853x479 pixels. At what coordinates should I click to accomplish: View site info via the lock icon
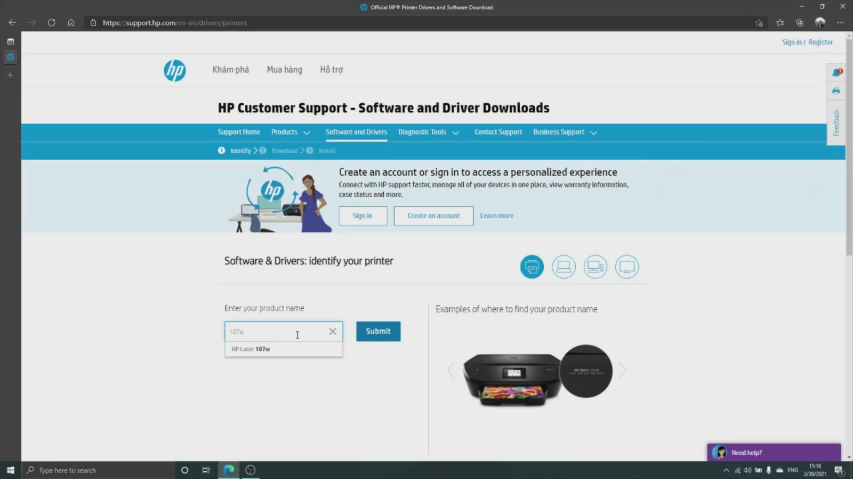click(93, 23)
